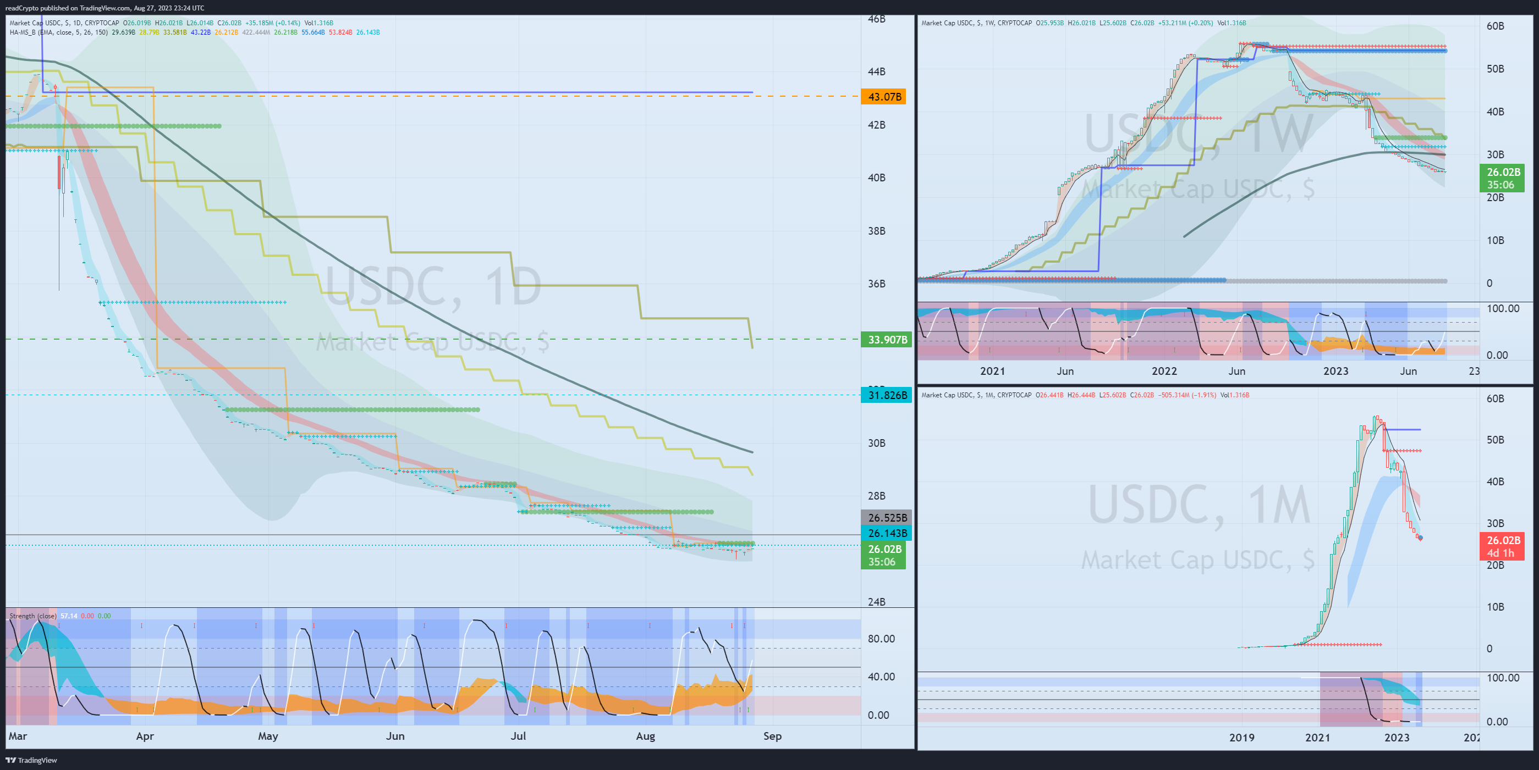Click the 26.525B gray price label
This screenshot has height=770, width=1539.
pyautogui.click(x=887, y=518)
